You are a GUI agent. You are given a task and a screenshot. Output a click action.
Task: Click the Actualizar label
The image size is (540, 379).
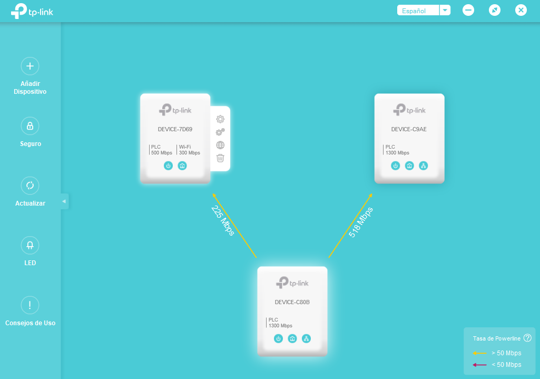(x=31, y=203)
